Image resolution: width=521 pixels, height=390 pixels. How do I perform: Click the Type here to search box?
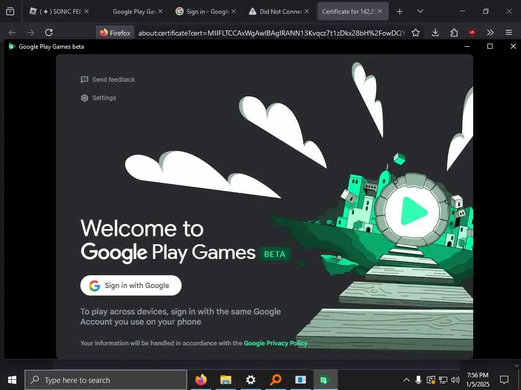pos(106,380)
